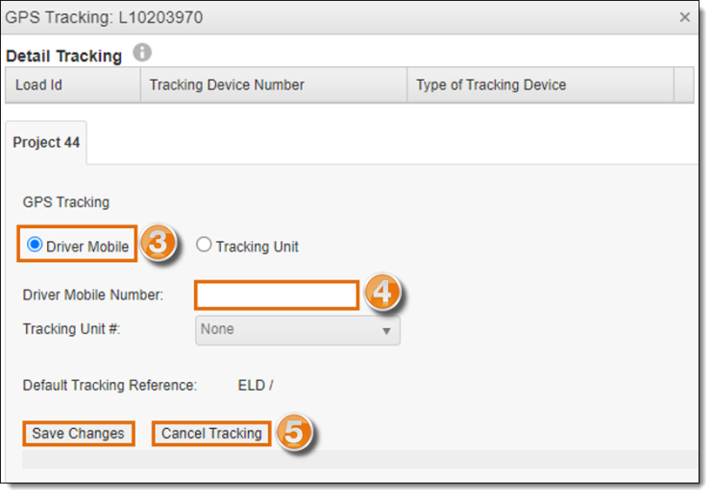Click the orange step 5 marker
Screen dimensions: 712x496
coord(295,431)
